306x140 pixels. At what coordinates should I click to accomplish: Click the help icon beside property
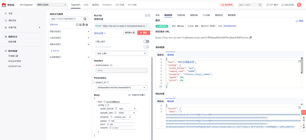pos(111,117)
